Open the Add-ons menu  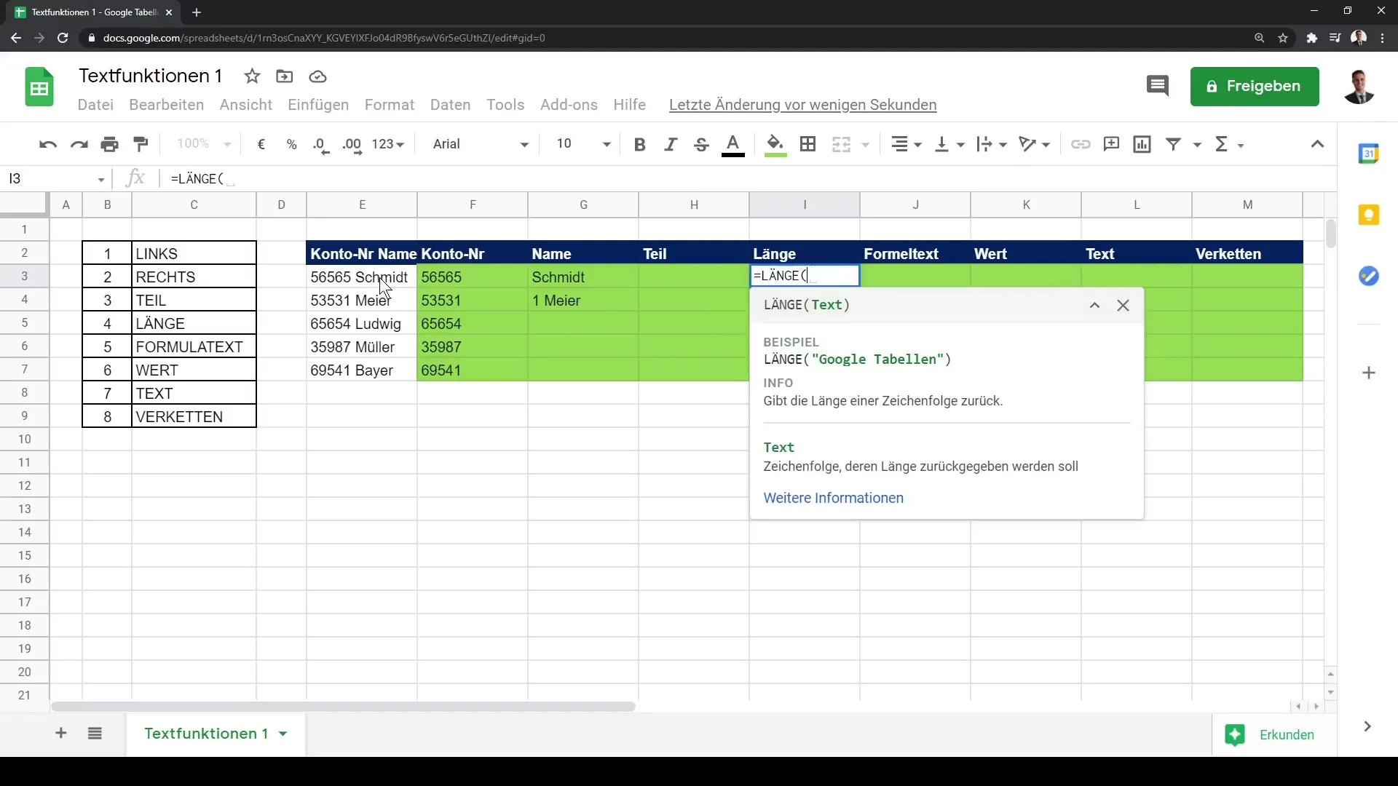click(x=569, y=105)
